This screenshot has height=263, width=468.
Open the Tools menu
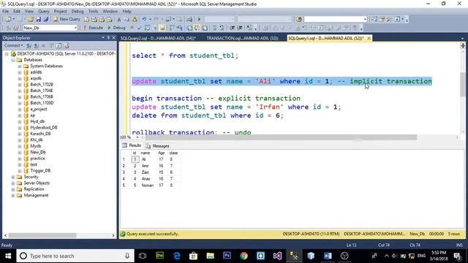(93, 12)
